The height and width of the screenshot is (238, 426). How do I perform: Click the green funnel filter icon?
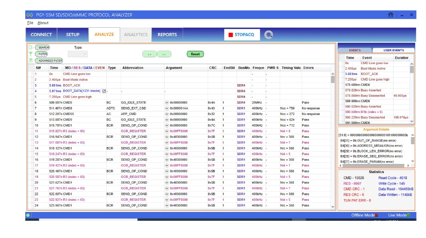[31, 54]
